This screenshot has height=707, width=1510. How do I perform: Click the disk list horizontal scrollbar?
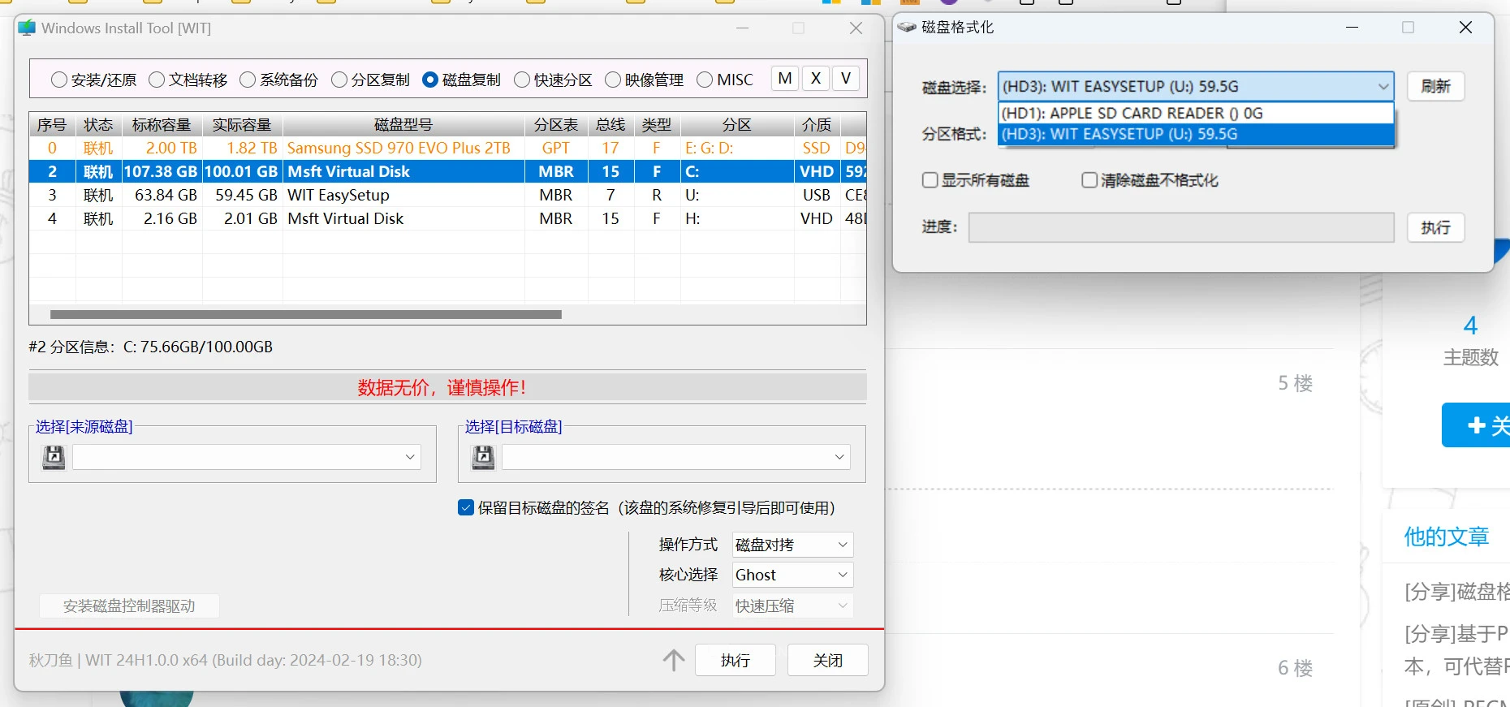[306, 314]
